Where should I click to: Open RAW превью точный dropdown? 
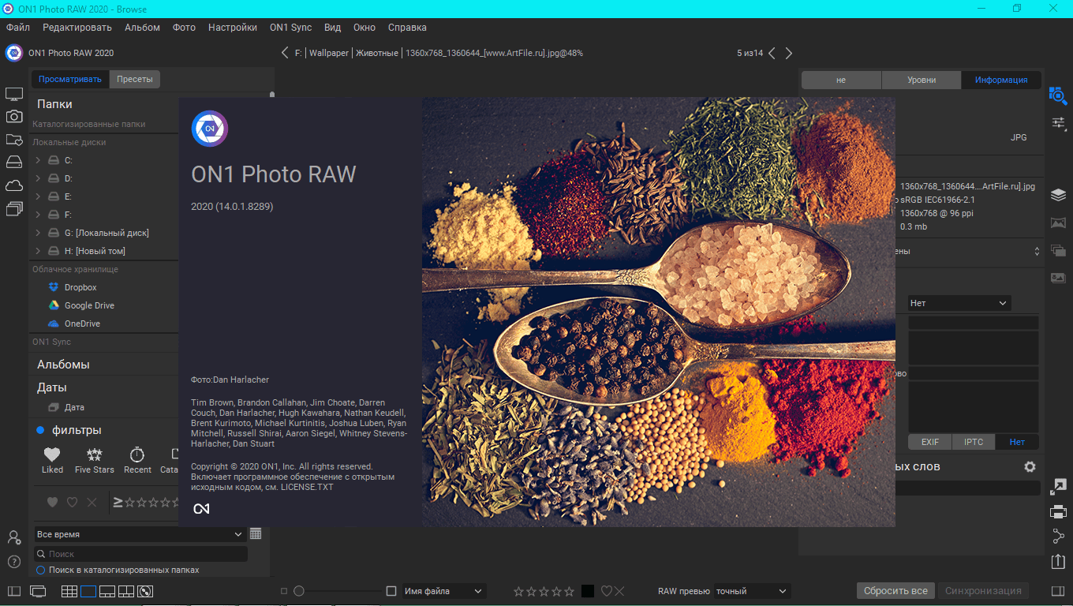(x=751, y=591)
